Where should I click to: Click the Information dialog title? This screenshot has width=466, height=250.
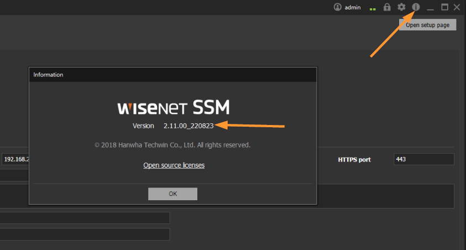(x=48, y=75)
